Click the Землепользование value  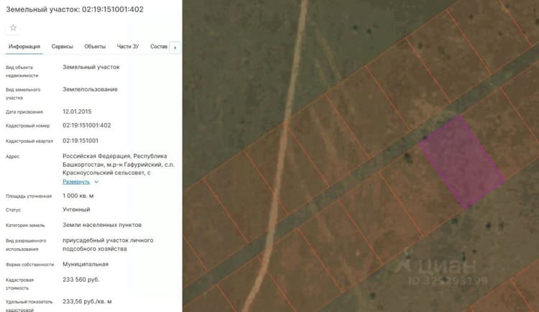pyautogui.click(x=90, y=89)
